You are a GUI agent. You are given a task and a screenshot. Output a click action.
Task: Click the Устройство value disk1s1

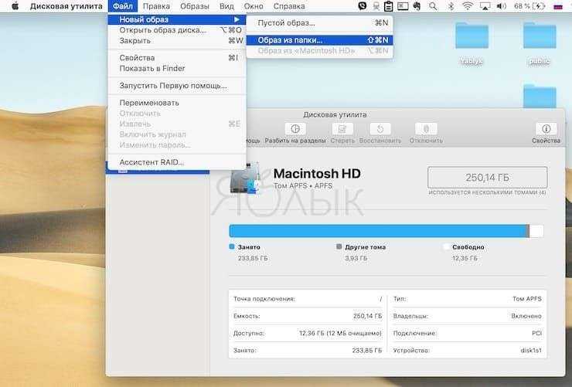(x=531, y=350)
